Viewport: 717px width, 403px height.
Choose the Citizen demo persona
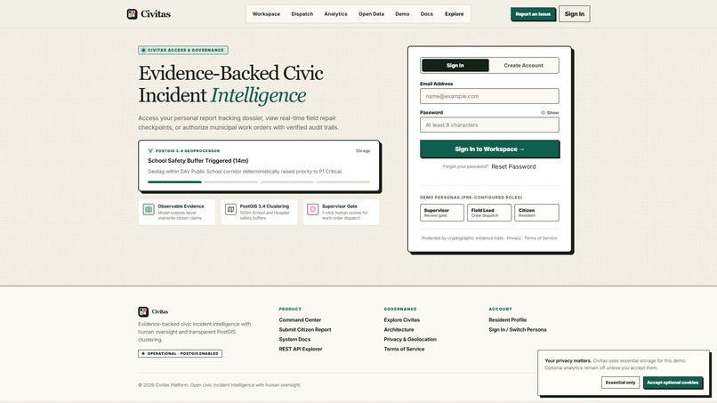(536, 213)
